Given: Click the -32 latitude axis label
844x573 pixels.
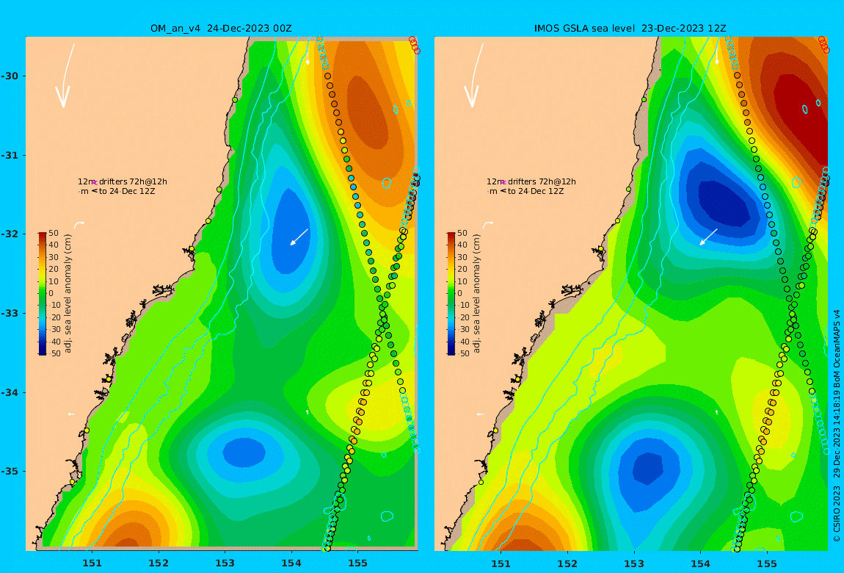Looking at the screenshot, I should point(9,234).
